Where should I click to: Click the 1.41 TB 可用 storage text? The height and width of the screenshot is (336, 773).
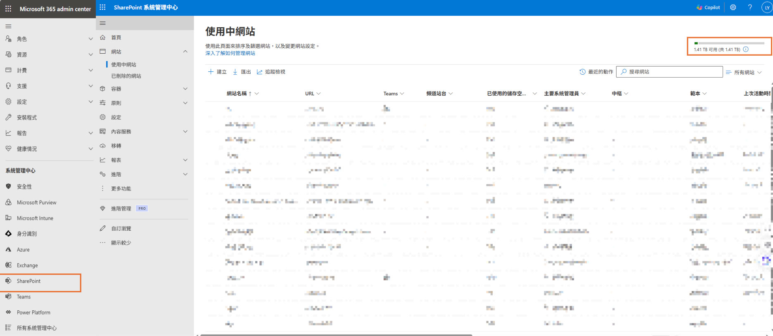pyautogui.click(x=717, y=50)
